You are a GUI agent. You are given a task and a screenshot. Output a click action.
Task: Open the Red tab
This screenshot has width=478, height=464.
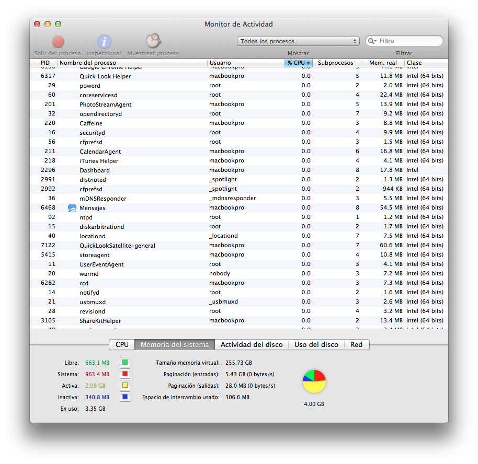tap(356, 344)
